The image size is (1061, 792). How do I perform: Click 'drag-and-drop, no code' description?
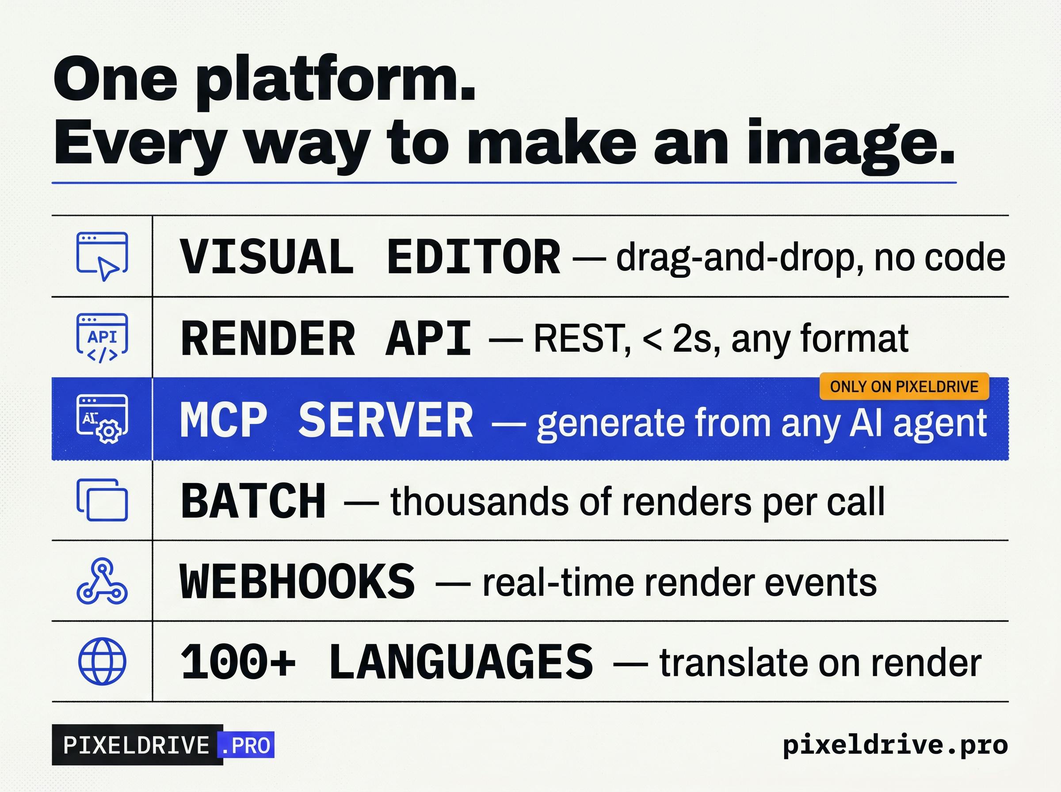[x=811, y=259]
